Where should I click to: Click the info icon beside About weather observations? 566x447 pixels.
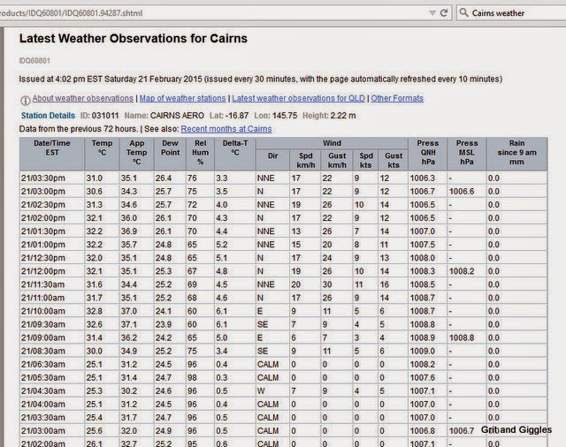pyautogui.click(x=26, y=100)
